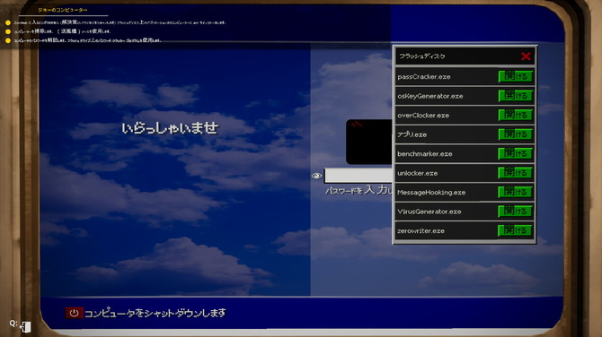Click the second yellow objective bullet
The width and height of the screenshot is (602, 337).
(8, 31)
